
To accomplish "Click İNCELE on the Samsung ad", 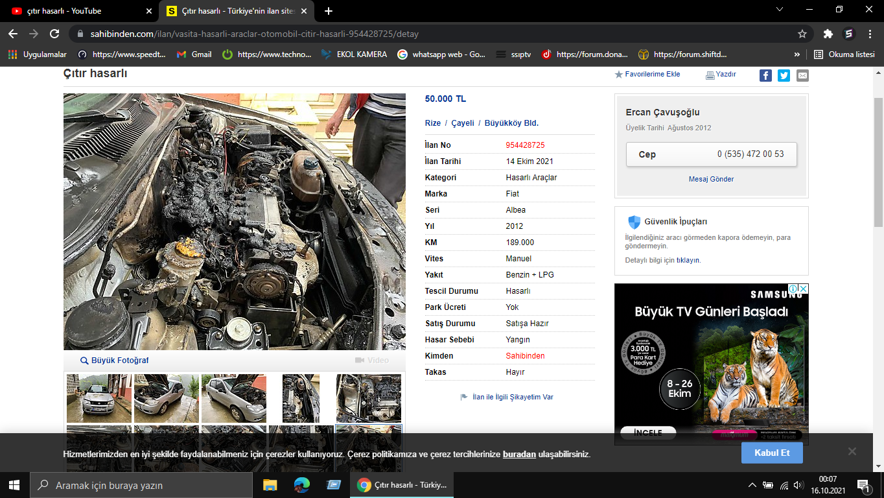I will 648,433.
